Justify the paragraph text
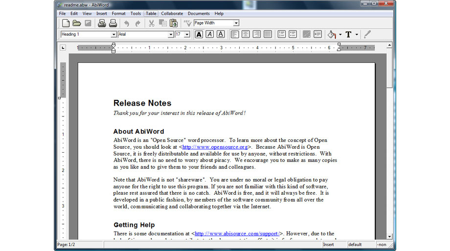This screenshot has width=450, height=251. coord(268,34)
